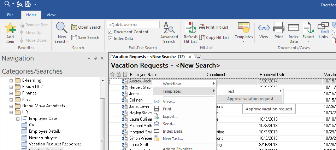Click Print Hit-List in ribbon

(x=214, y=27)
